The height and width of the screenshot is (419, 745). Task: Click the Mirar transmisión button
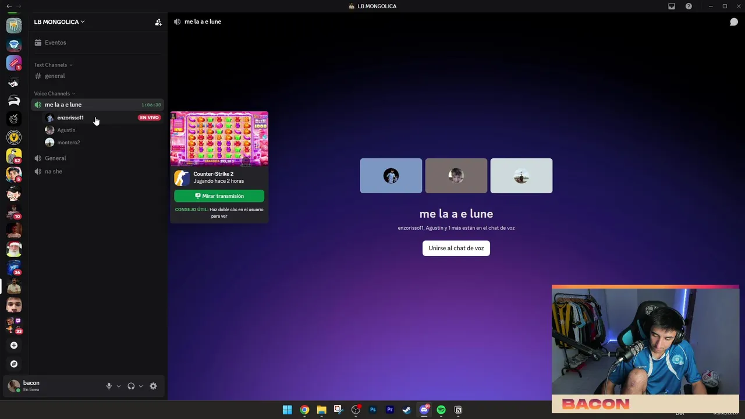click(x=219, y=196)
